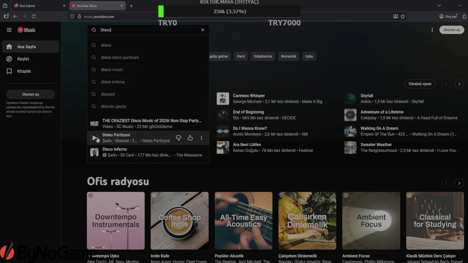Click the Popüler Akustik playlist title
This screenshot has width=468, height=263.
point(229,256)
